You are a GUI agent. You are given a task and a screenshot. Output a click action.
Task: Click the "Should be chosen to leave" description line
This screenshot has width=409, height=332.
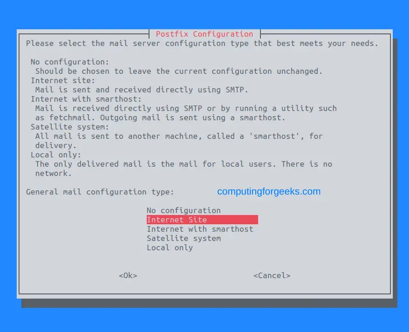click(x=179, y=71)
